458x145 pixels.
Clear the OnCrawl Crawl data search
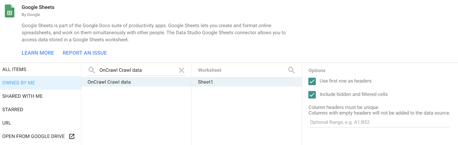point(181,70)
